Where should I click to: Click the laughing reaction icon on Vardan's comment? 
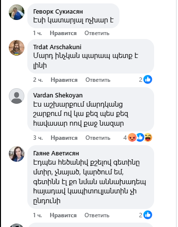[148, 137]
